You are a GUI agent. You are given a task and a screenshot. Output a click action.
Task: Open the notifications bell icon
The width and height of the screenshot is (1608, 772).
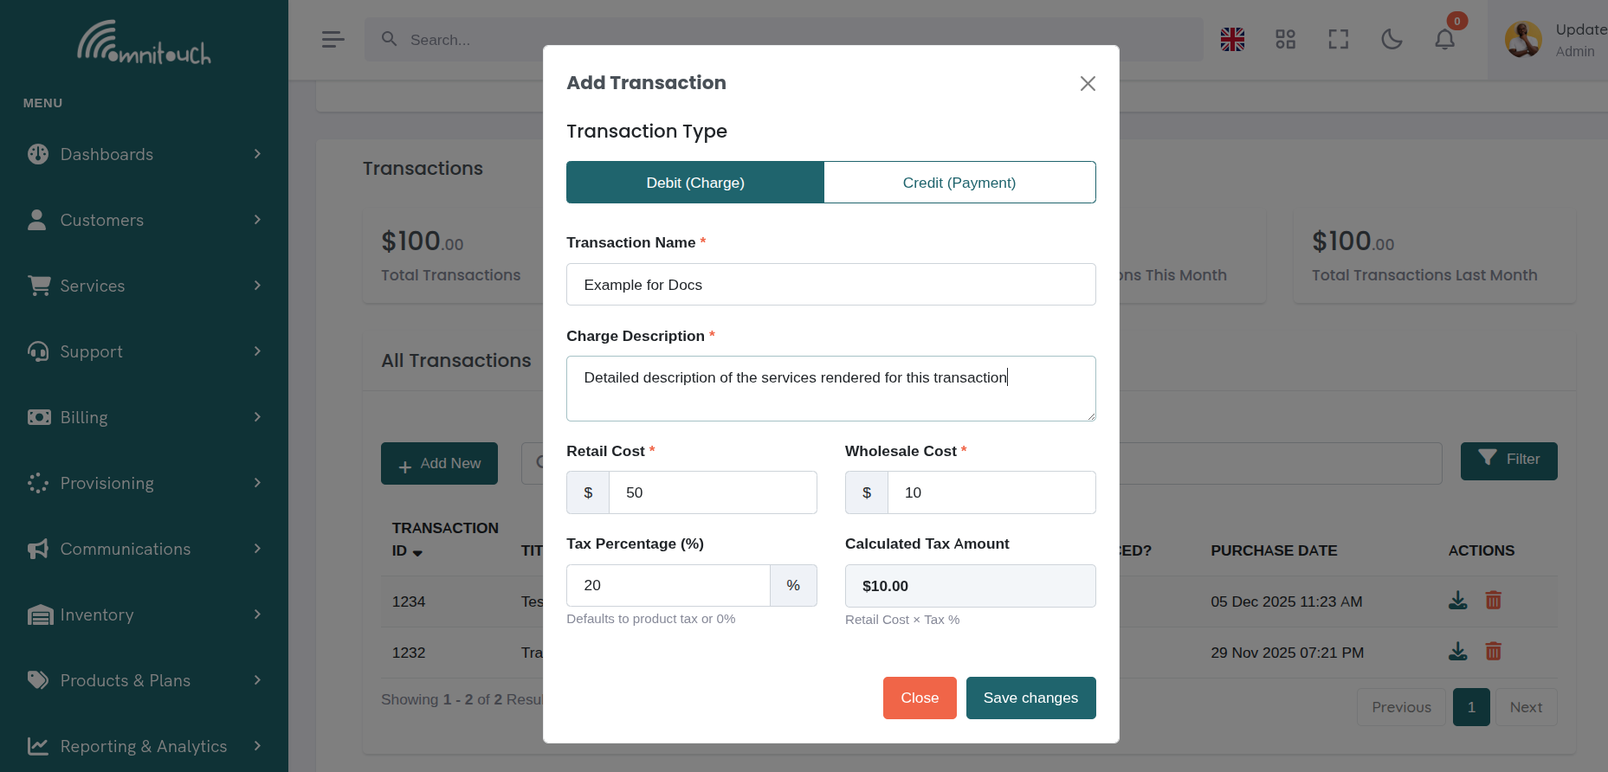coord(1444,39)
